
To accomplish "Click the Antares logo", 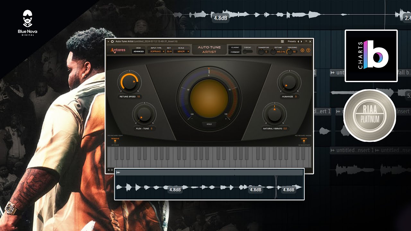I will (118, 50).
